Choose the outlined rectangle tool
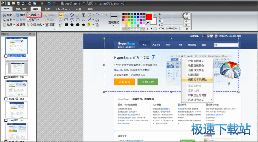This screenshot has height=142, width=258. [x=66, y=20]
